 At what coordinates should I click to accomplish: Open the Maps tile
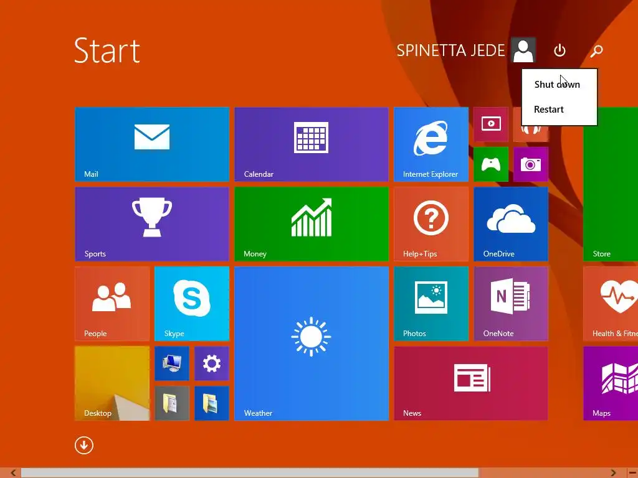611,383
